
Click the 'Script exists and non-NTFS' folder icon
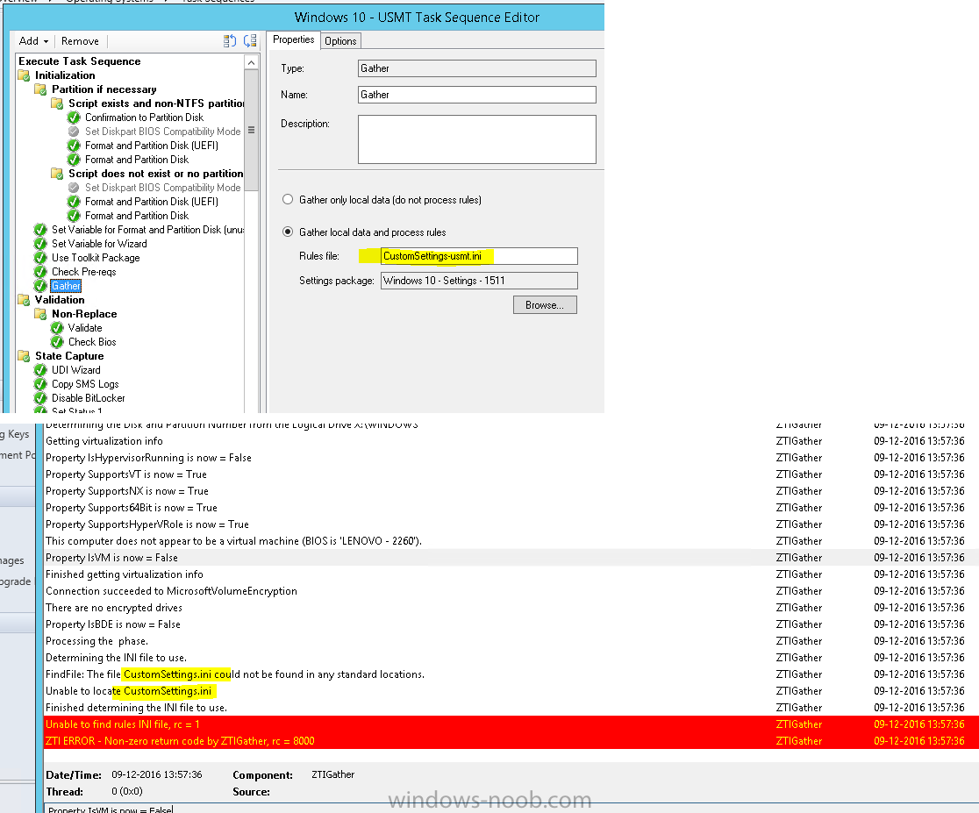pyautogui.click(x=57, y=103)
